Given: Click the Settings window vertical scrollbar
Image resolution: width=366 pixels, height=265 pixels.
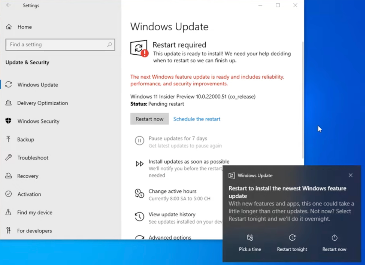Looking at the screenshot, I should tap(302, 99).
